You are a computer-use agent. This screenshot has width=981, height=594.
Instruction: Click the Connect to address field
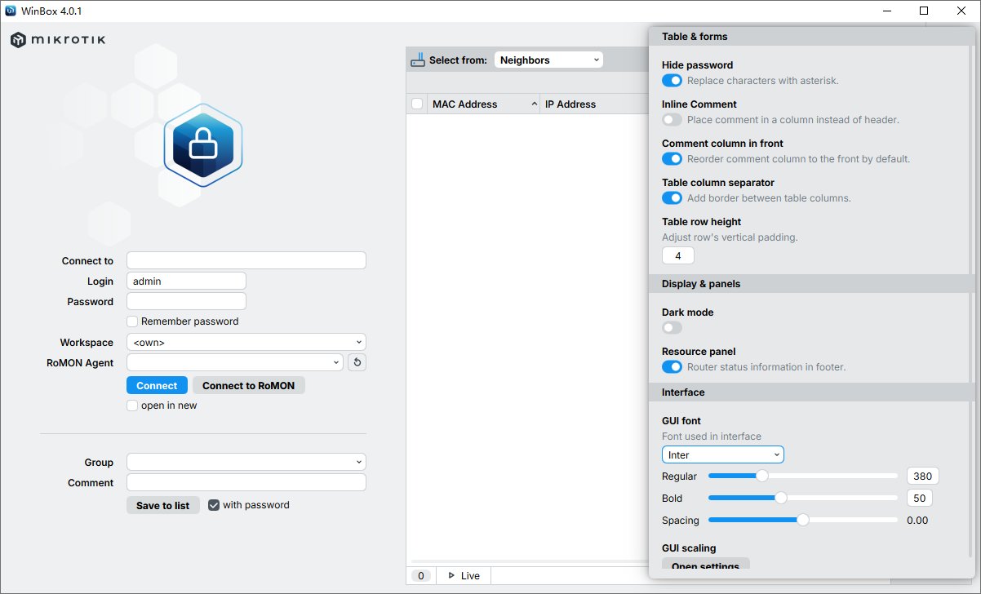click(246, 261)
